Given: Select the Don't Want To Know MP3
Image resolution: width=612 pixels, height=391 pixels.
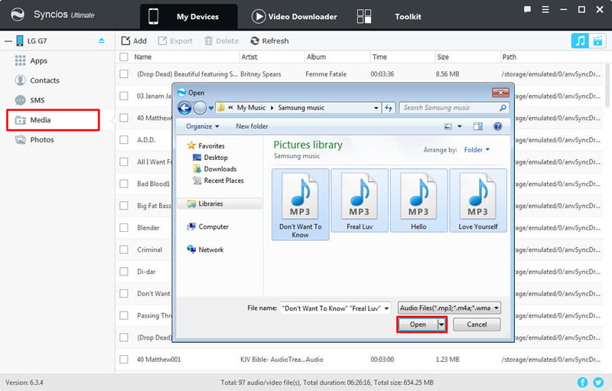Looking at the screenshot, I should (300, 204).
